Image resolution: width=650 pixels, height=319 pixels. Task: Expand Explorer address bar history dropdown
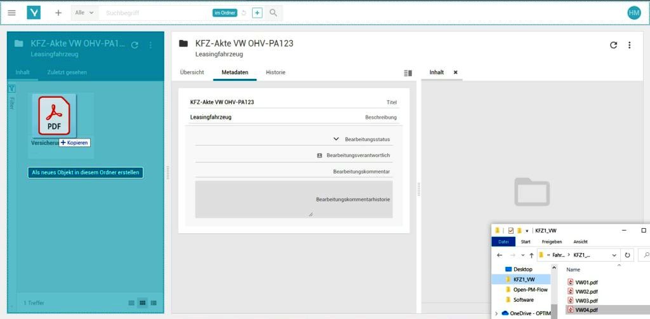(614, 255)
